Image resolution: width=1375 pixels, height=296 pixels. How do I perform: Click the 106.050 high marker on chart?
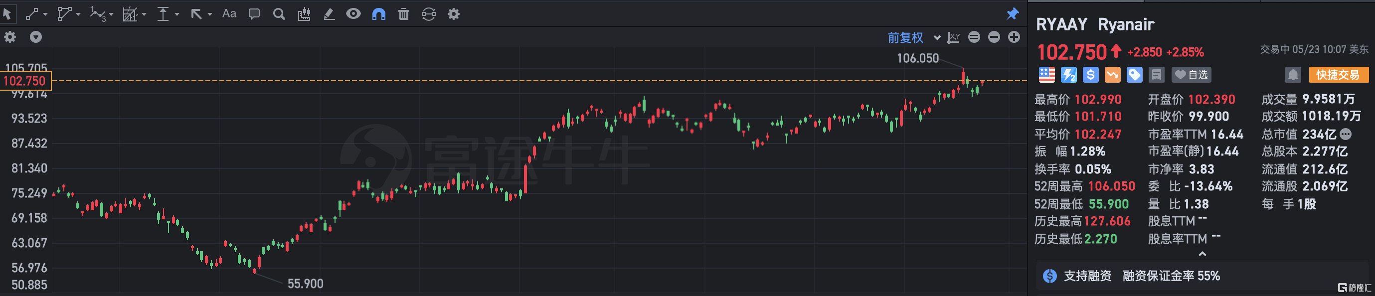pyautogui.click(x=917, y=58)
